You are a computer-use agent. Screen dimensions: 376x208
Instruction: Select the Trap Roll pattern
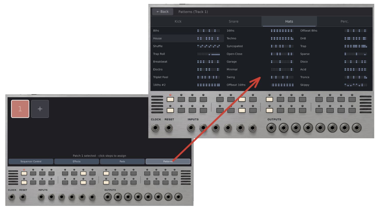(159, 54)
